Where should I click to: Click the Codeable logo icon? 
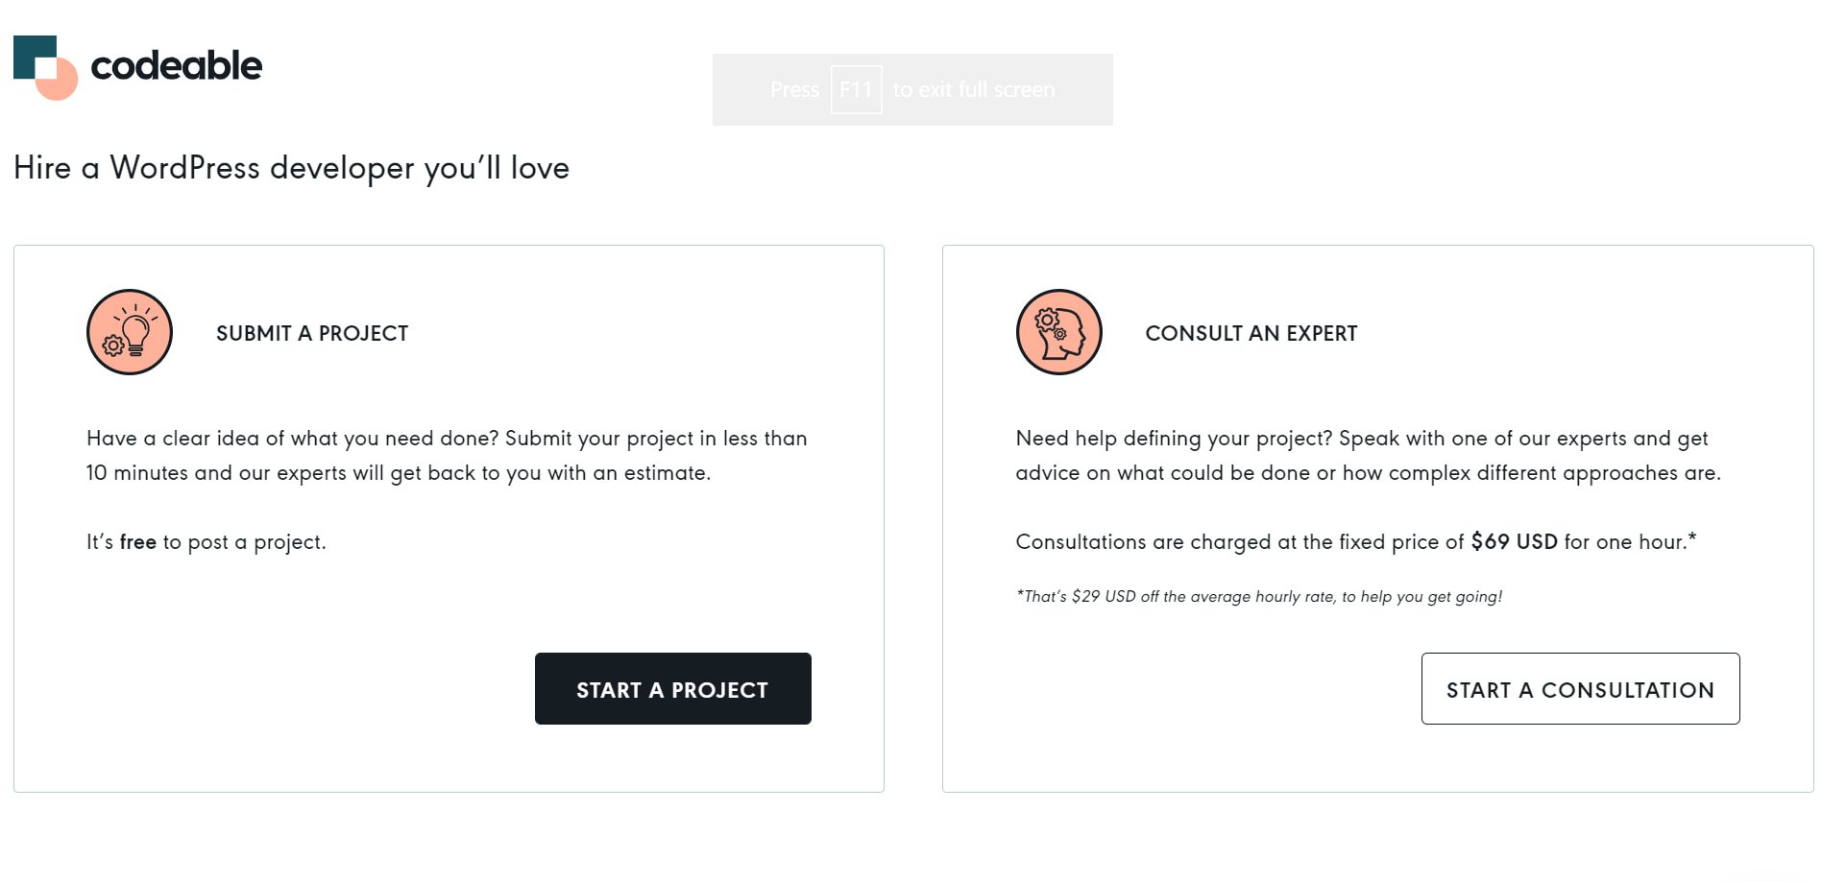pos(44,65)
